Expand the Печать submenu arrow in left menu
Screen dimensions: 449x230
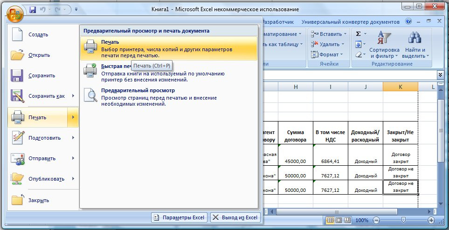tap(73, 117)
